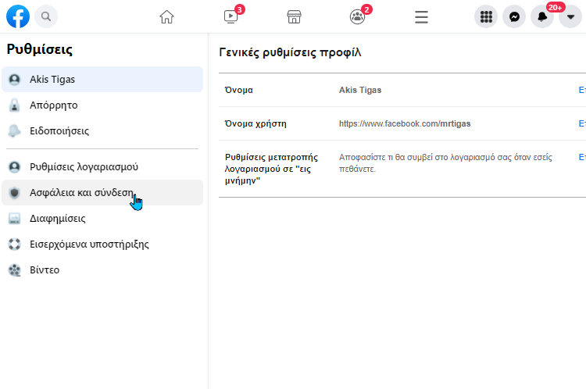The height and width of the screenshot is (389, 586).
Task: Click the padlock icon beside Απόρρητο
Action: [15, 105]
